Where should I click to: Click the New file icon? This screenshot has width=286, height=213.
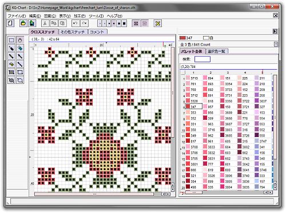coord(10,23)
